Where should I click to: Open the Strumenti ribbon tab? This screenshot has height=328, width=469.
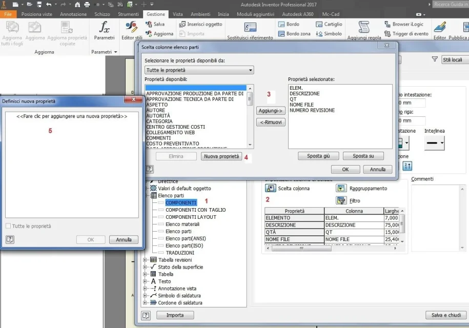point(128,14)
